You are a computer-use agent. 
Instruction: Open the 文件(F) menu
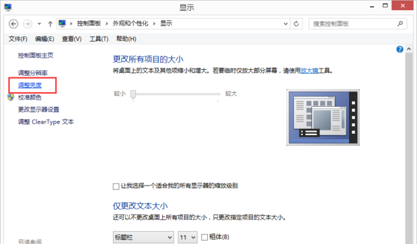[x=17, y=39]
